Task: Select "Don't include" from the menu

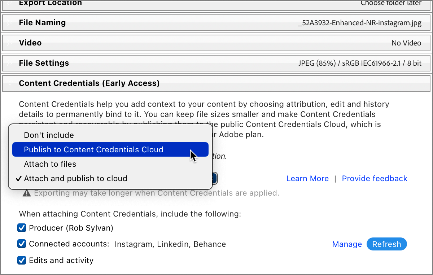Action: coord(49,135)
